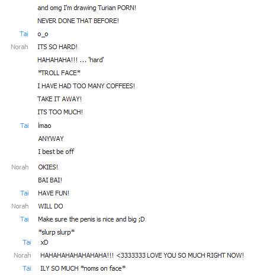Click Tai's name beside the "o_o" message
Viewport: 270px width, 276px height.
24,34
